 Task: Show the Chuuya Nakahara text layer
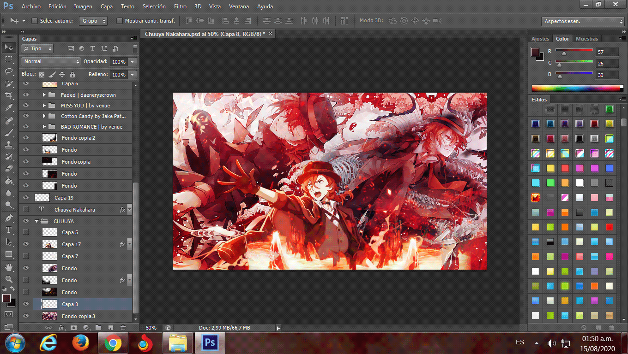point(26,210)
